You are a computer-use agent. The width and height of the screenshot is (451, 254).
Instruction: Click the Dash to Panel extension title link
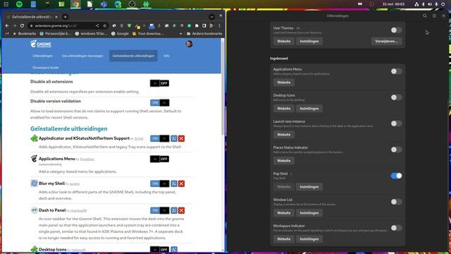click(52, 210)
